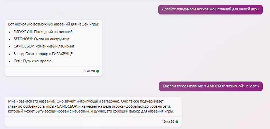Click the list item 'САМОСБОР: Изменчивый лабиринт'
The image size is (270, 129).
[44, 46]
